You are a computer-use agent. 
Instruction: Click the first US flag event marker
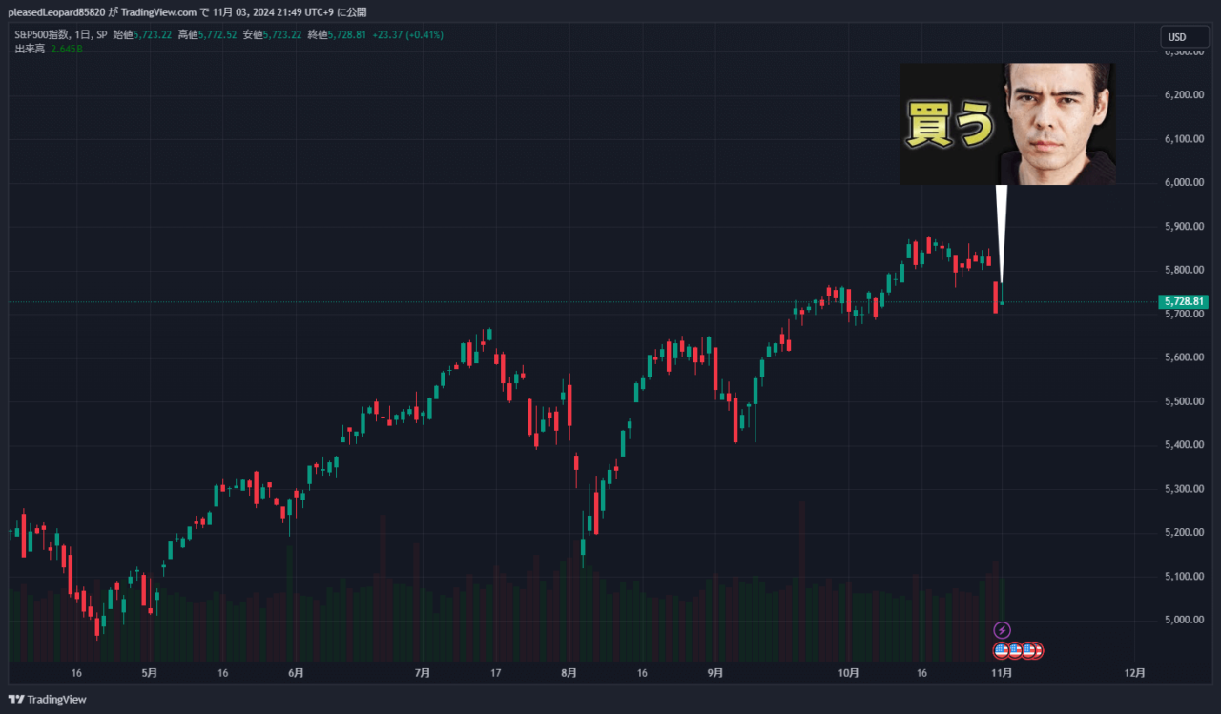[x=1001, y=650]
